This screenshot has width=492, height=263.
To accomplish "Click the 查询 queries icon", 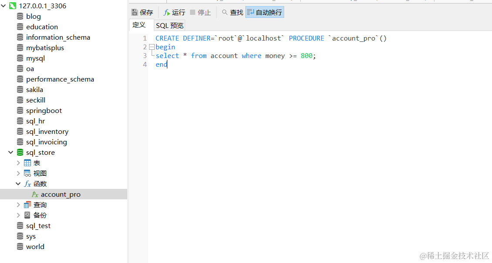I will (x=27, y=205).
